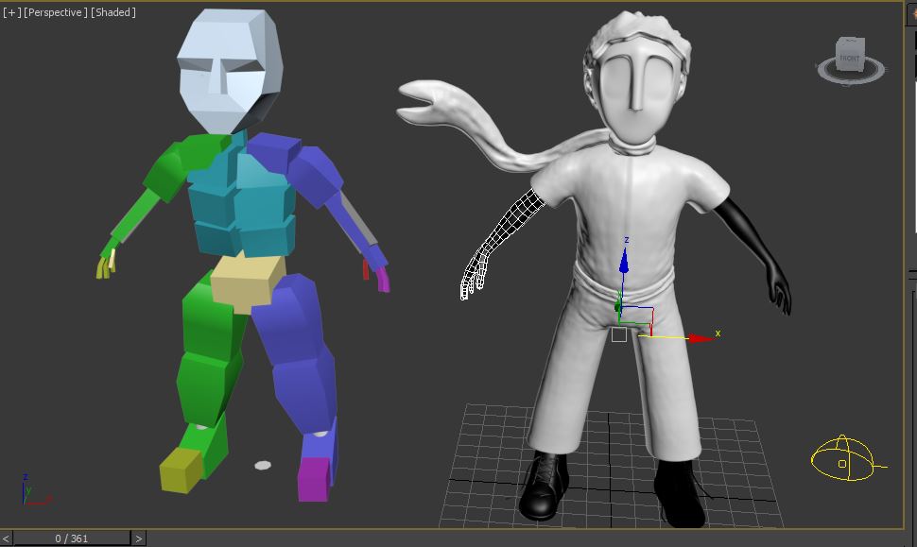Viewport: 917px width, 547px height.
Task: Open the Shaded shading mode menu
Action: (113, 12)
